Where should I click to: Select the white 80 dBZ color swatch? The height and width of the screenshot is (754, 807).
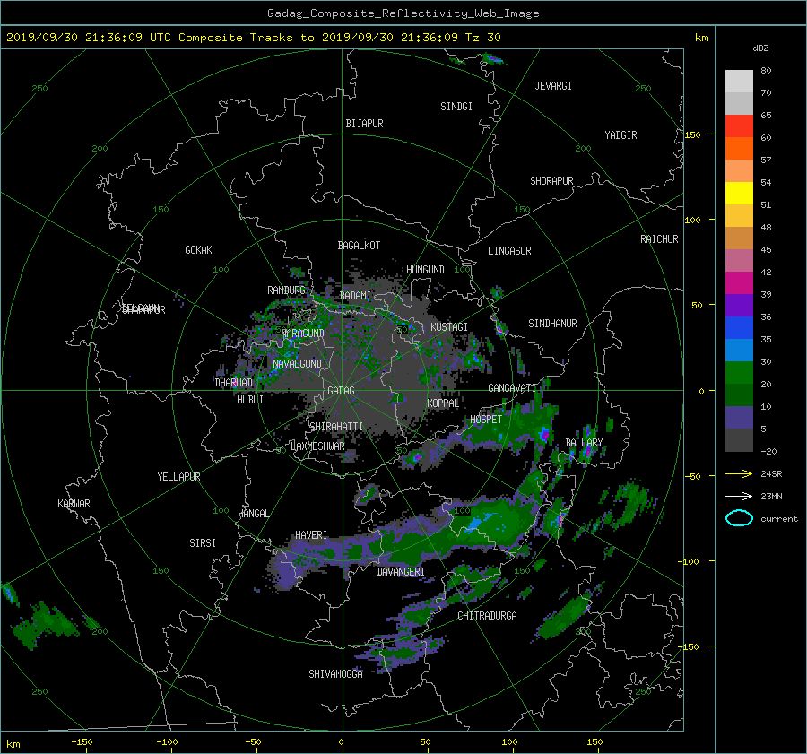[739, 81]
